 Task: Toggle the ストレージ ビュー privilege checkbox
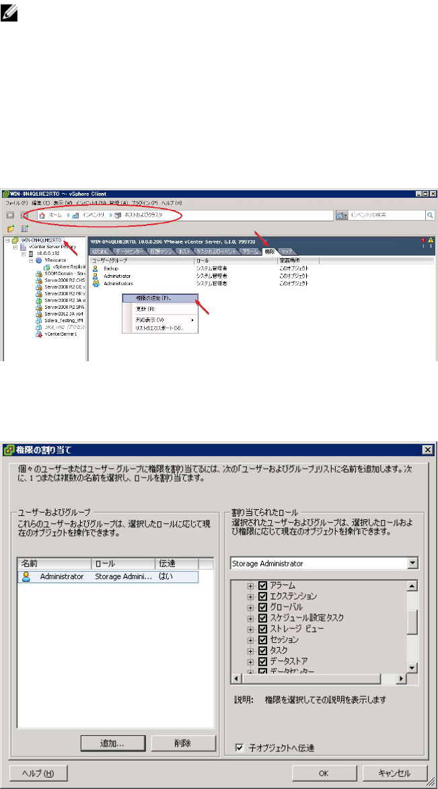263,629
